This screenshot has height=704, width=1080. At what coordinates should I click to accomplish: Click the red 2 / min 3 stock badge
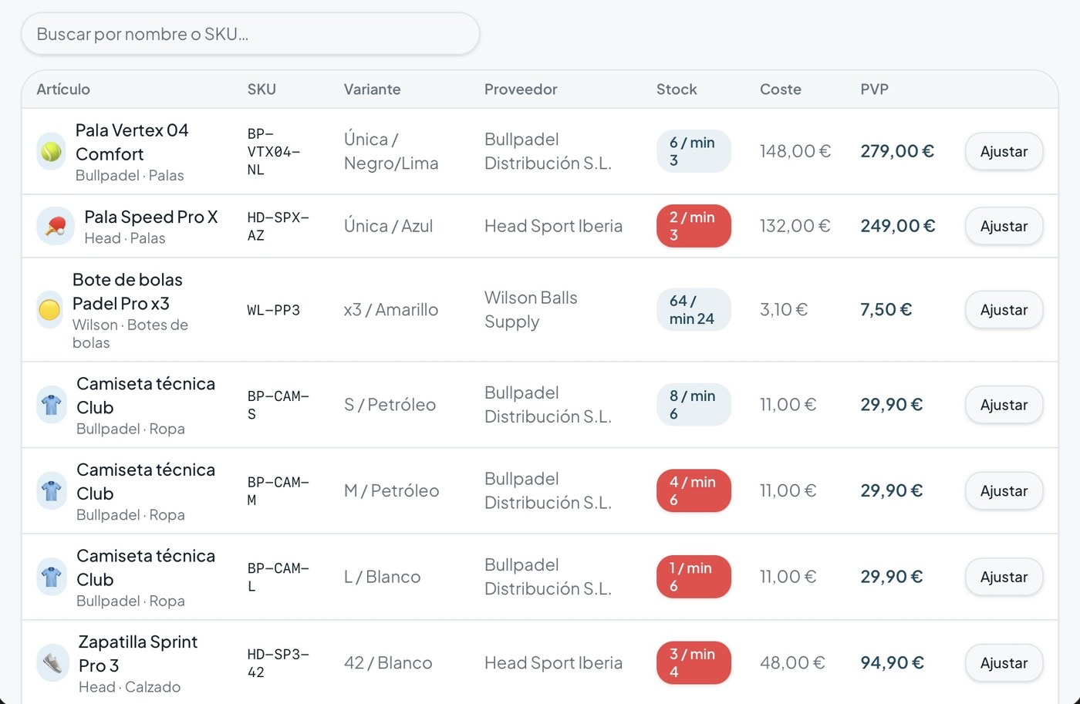tap(694, 226)
